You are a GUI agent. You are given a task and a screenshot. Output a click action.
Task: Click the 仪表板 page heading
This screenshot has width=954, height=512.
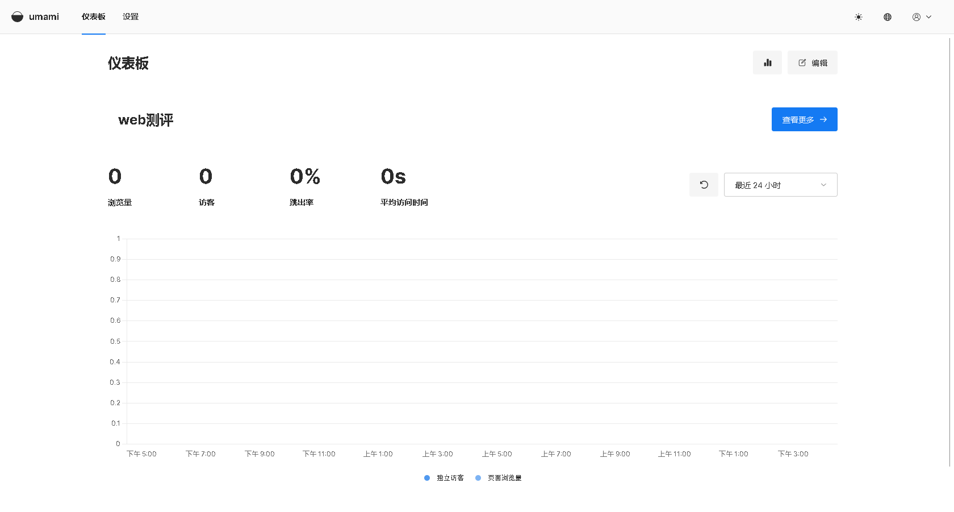(x=128, y=63)
